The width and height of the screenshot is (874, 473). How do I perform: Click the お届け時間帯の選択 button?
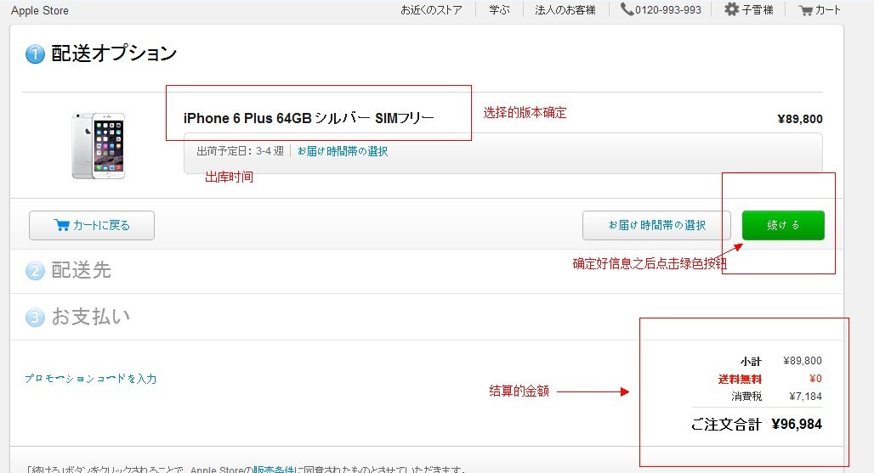tap(656, 225)
